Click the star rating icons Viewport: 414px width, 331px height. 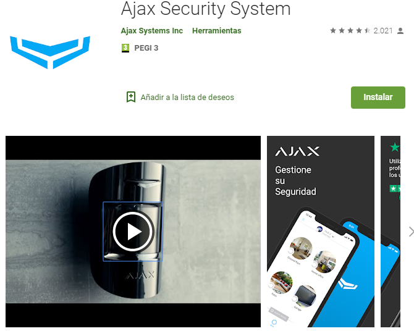[x=350, y=31]
